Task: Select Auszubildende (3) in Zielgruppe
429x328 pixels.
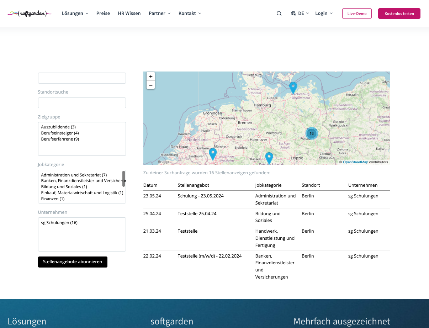Action: [x=58, y=127]
